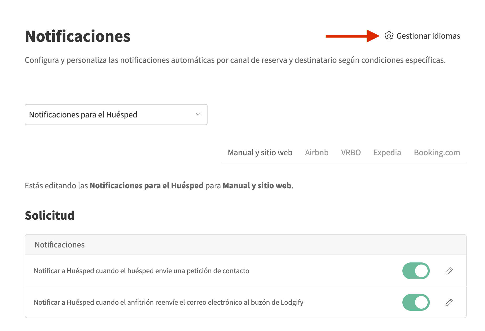This screenshot has height=331, width=485.
Task: Click the petición de contacto notification row text
Action: tap(142, 271)
